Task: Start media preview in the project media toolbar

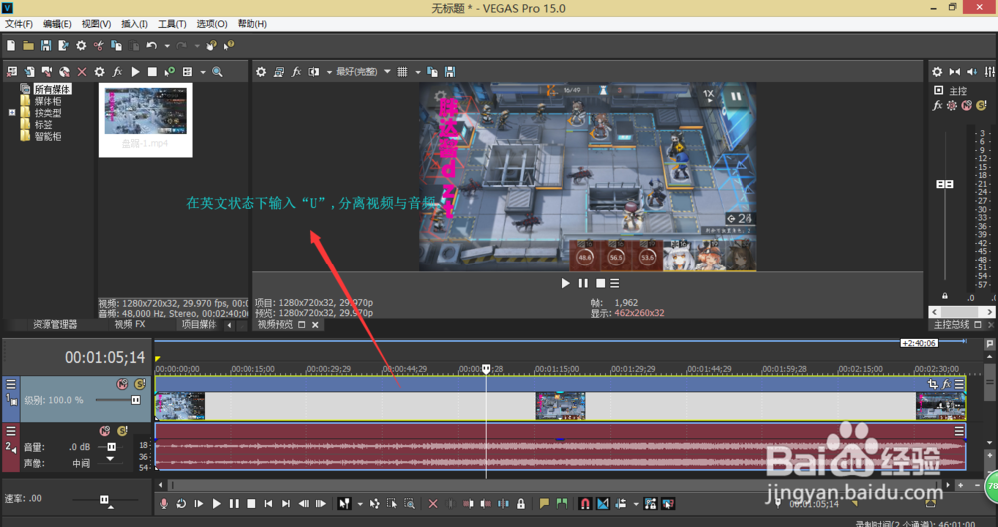Action: (x=135, y=72)
